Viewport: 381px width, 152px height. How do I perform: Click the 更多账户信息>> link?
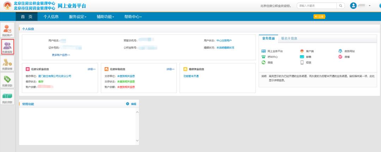tap(61, 55)
